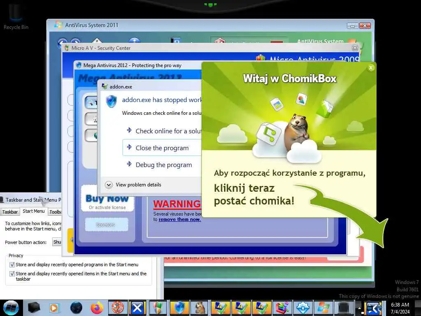Open the Recycle Bin on the desktop
421x316 pixels.
[16, 16]
